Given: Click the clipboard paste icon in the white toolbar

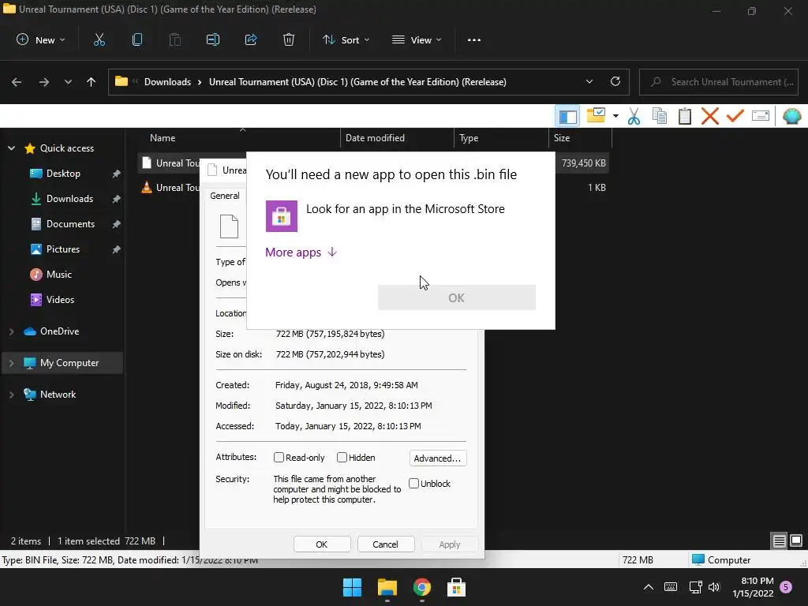Looking at the screenshot, I should pyautogui.click(x=685, y=116).
